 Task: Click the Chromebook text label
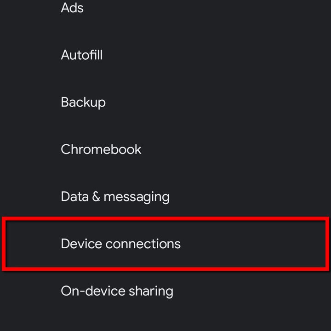101,149
